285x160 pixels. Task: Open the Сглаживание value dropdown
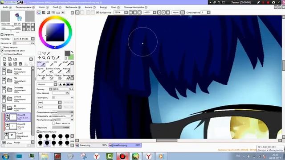point(209,12)
